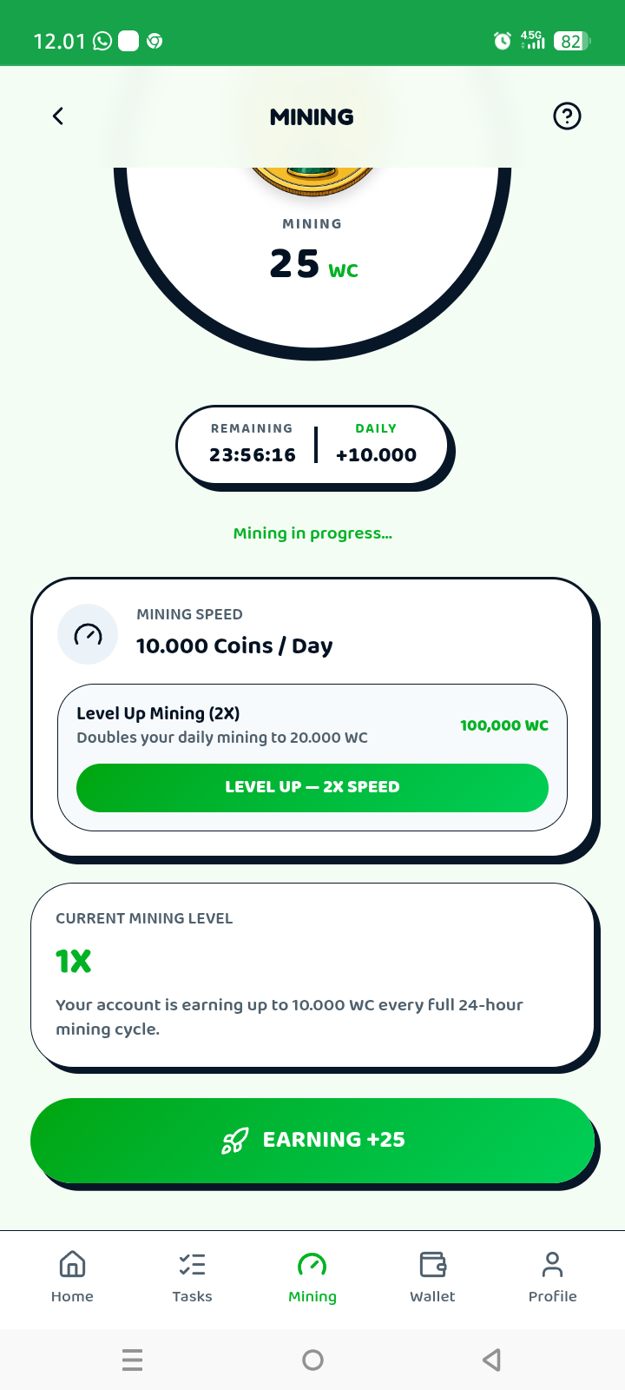Tap the gold coin image
This screenshot has height=1390, width=625.
click(312, 178)
